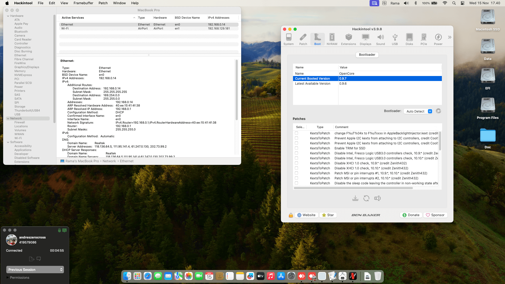
Task: Open the Framebuffer menu
Action: pos(83,3)
